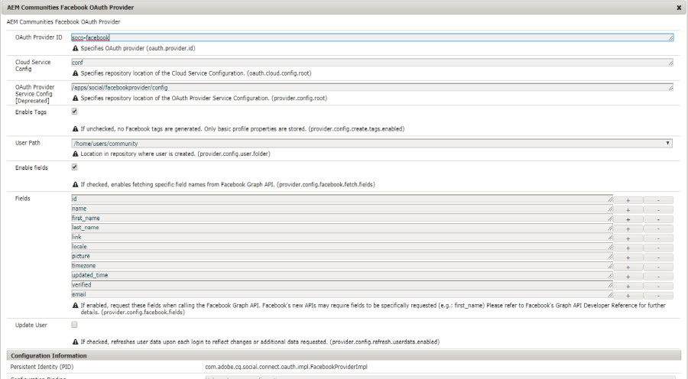Edit the 'verified' field entry
688x379 pixels.
(x=342, y=285)
